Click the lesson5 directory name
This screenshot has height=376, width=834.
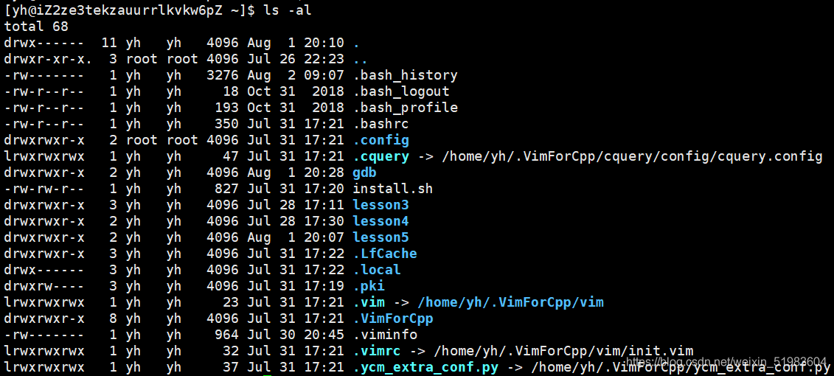[380, 237]
